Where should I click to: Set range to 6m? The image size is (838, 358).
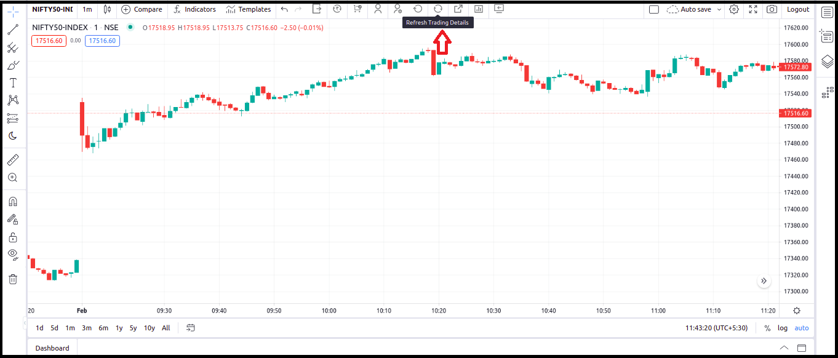point(103,328)
